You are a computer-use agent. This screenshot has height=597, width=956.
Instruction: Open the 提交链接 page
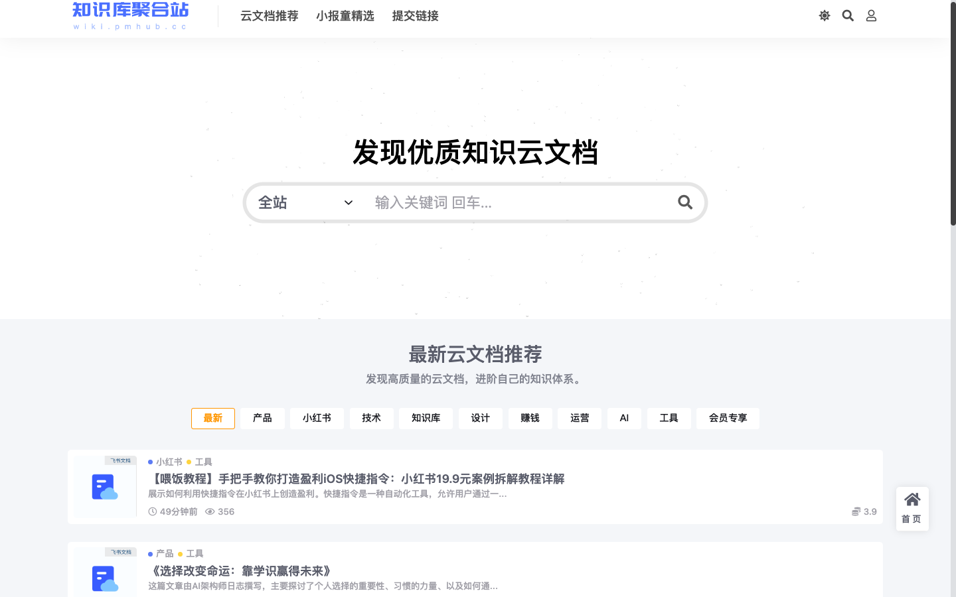(x=415, y=16)
